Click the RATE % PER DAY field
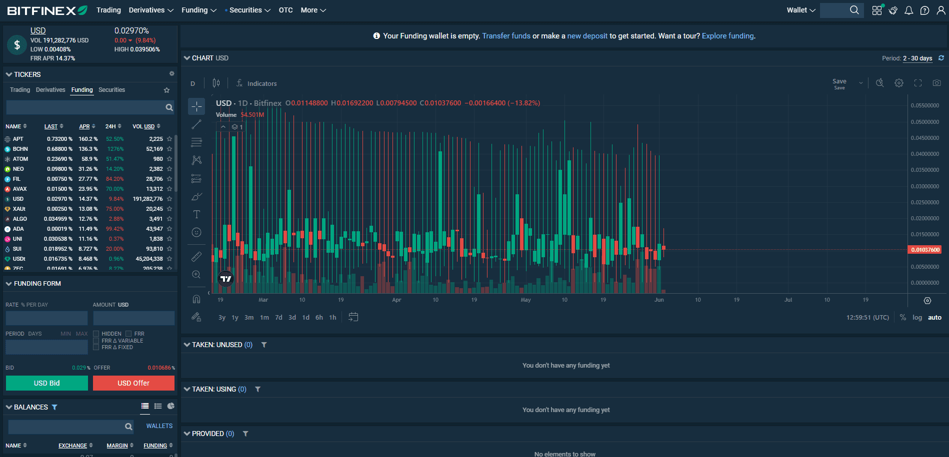Image resolution: width=949 pixels, height=457 pixels. [x=46, y=318]
